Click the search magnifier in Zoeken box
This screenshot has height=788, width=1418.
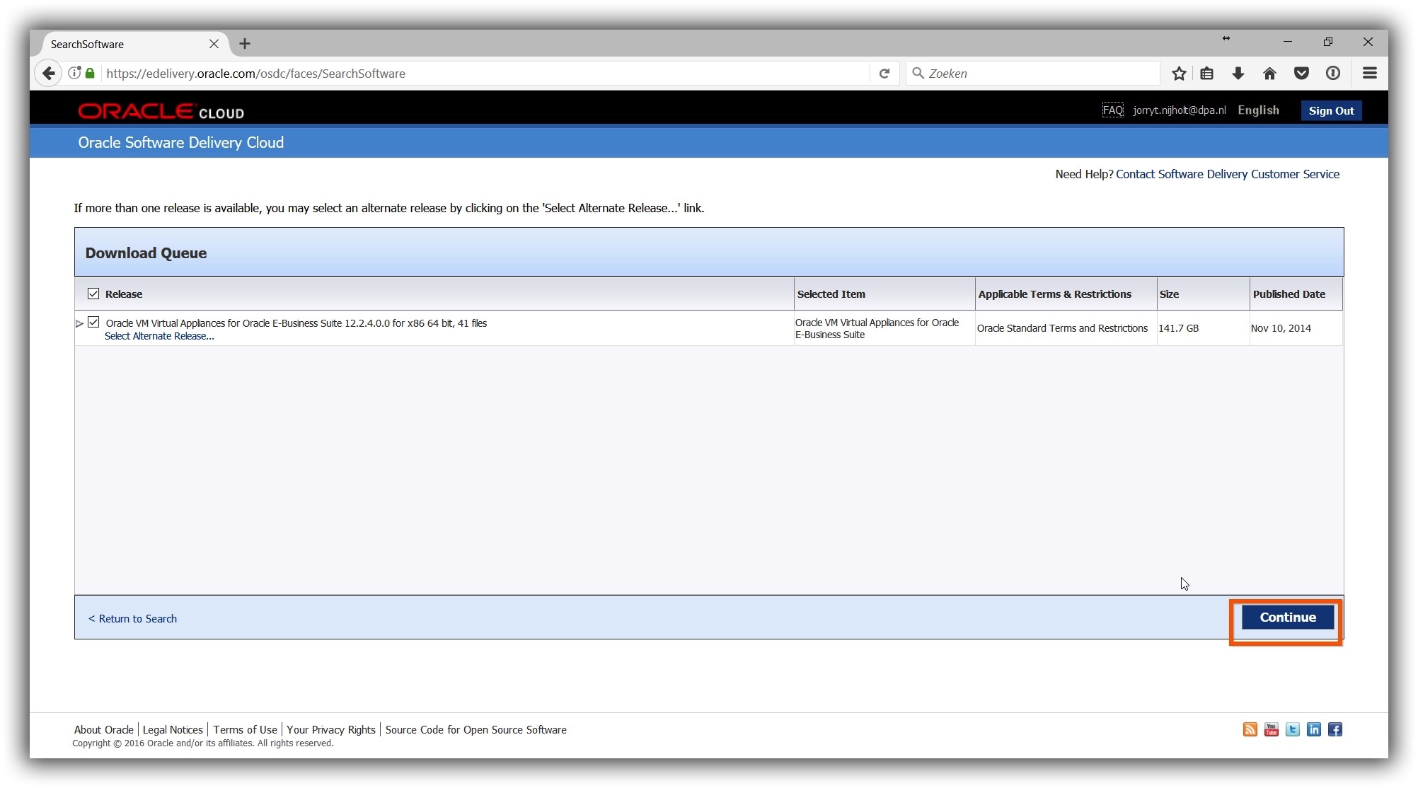pos(918,73)
